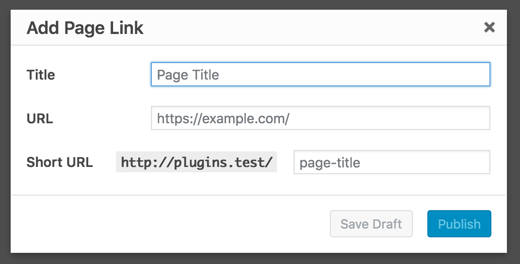520x264 pixels.
Task: Click the Title field label
Action: coord(41,75)
